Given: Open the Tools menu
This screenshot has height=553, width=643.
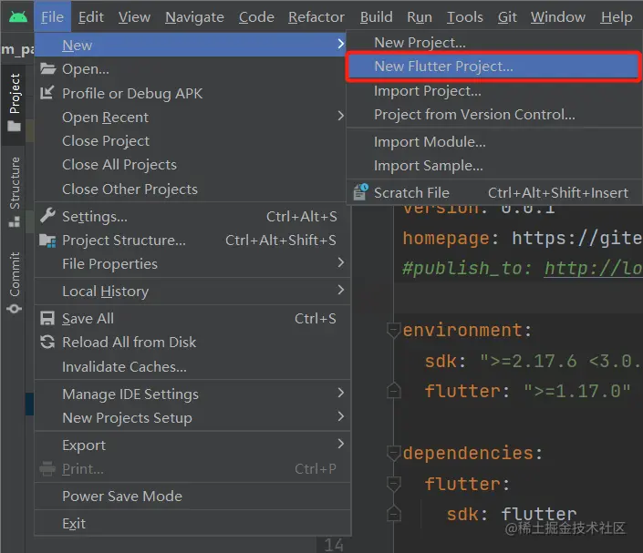Looking at the screenshot, I should pos(465,16).
